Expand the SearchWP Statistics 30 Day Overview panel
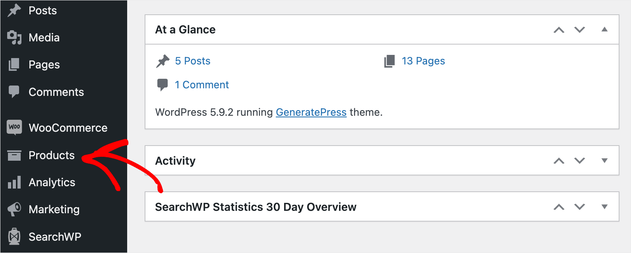Image resolution: width=631 pixels, height=253 pixels. (x=604, y=207)
